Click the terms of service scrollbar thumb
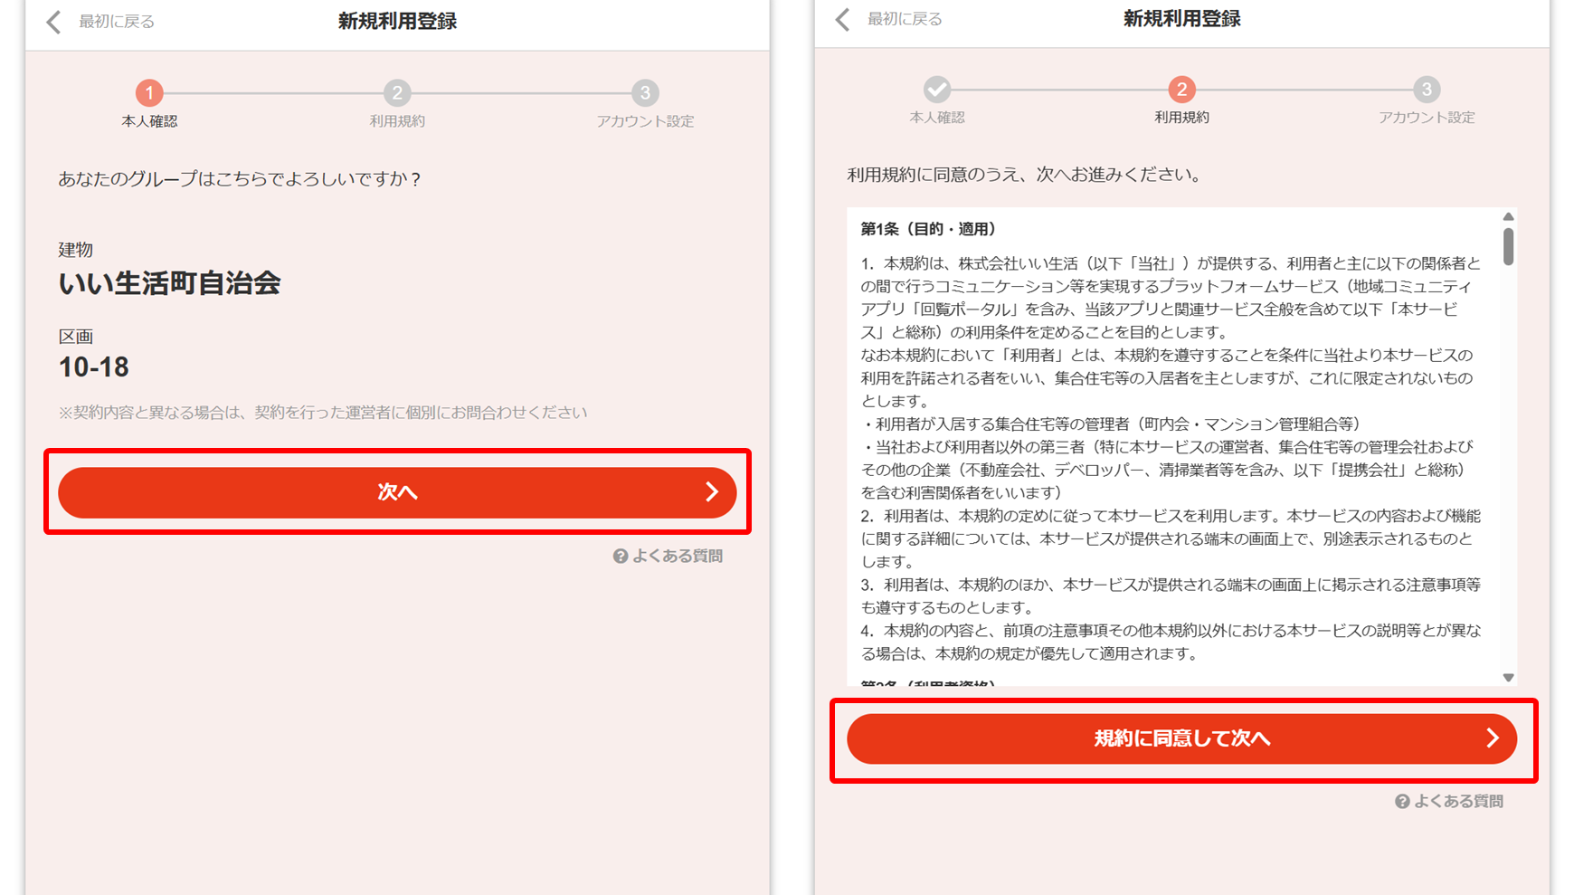 [x=1508, y=246]
